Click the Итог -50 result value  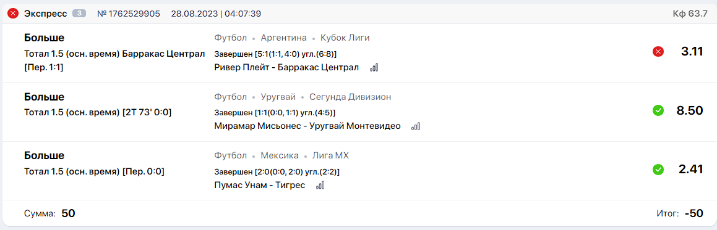(693, 213)
